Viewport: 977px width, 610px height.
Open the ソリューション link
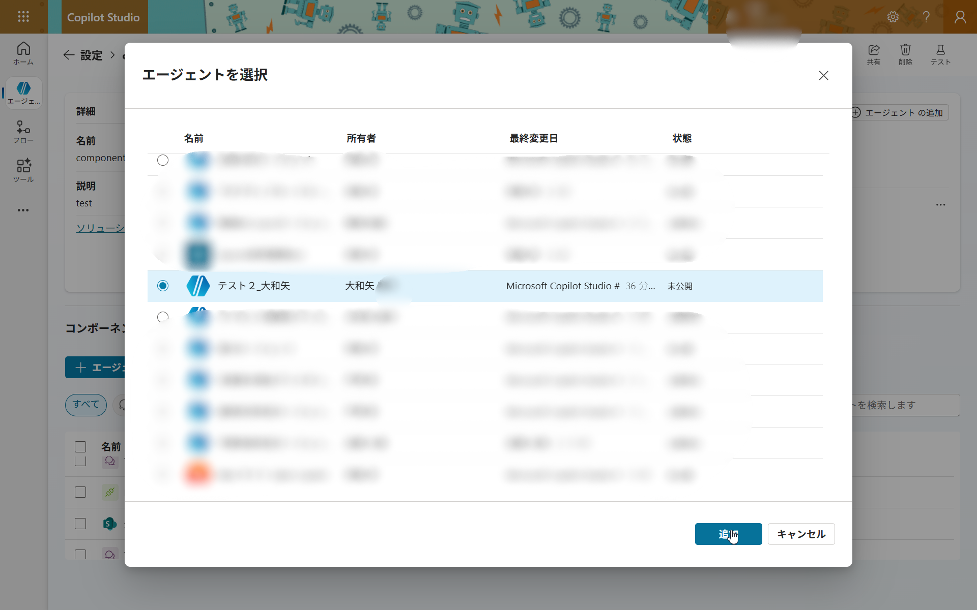100,228
